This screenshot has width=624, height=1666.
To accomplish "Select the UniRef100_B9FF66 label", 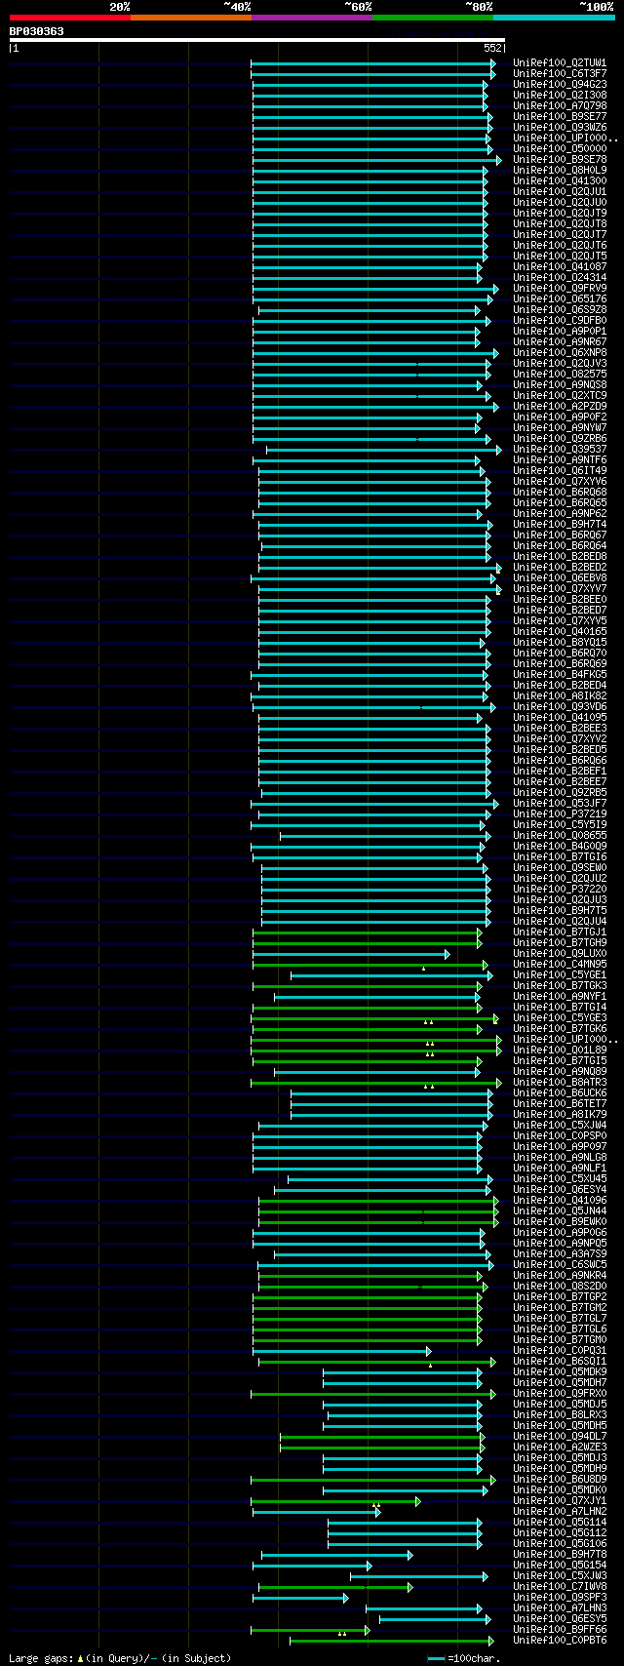I will 560,1629.
